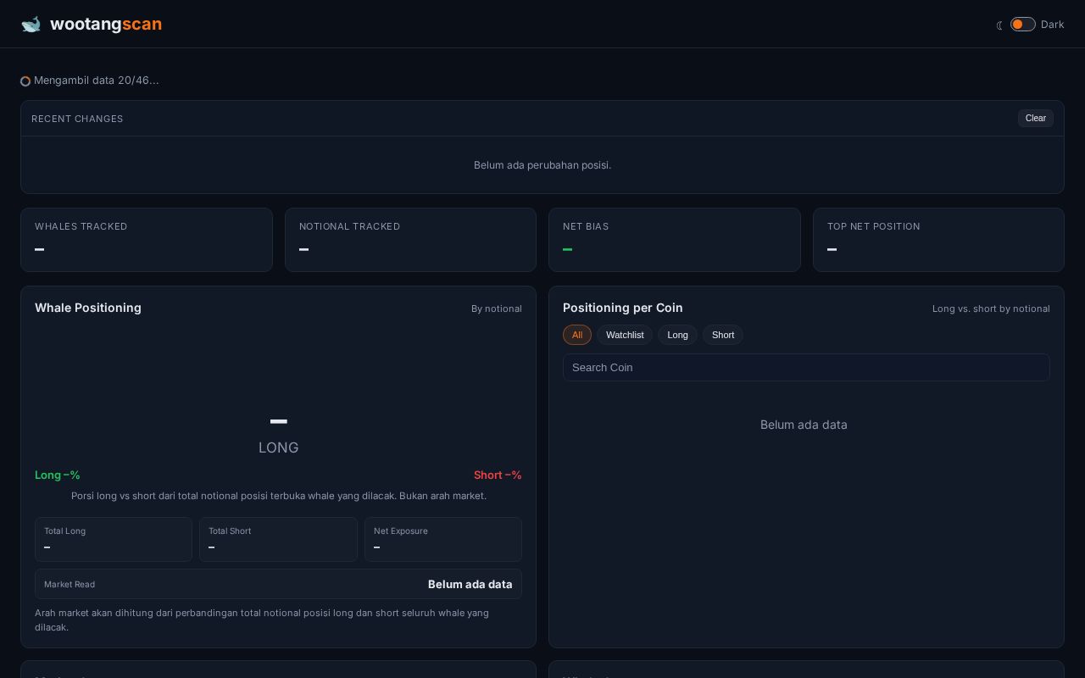Click the 'Porsi long vs short' description text
The width and height of the screenshot is (1085, 678).
coord(279,496)
